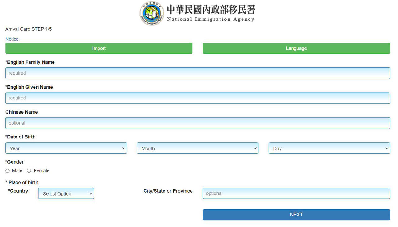This screenshot has width=398, height=227.
Task: Click into the Chinese Name field
Action: 198,123
